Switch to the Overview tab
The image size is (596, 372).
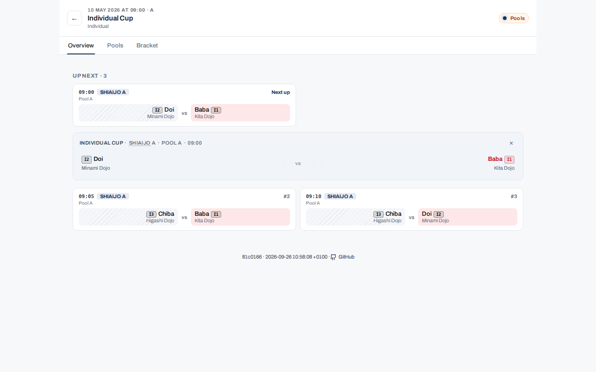(x=81, y=46)
